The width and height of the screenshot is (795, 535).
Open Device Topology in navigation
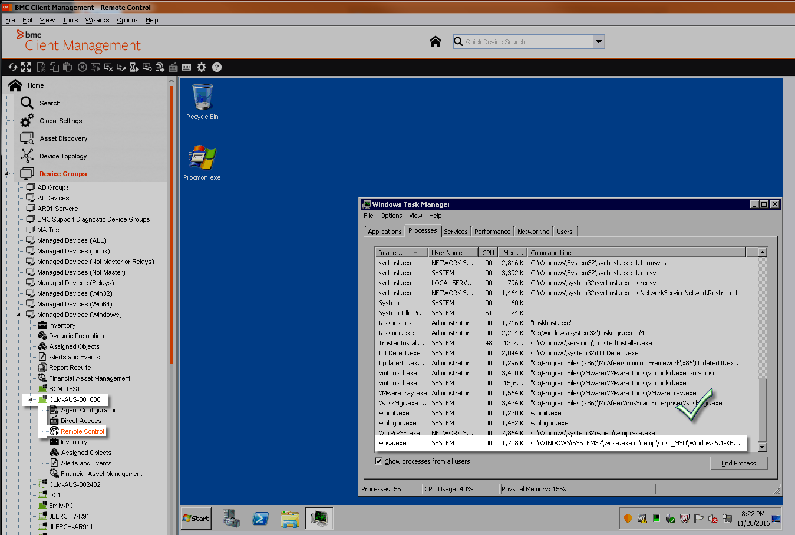click(63, 156)
